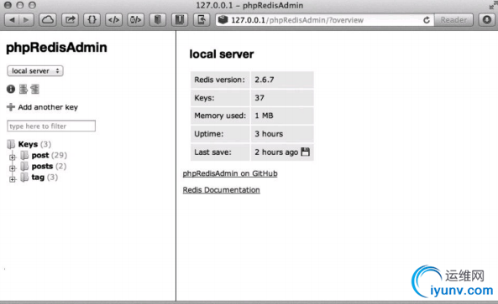498x304 pixels.
Task: Click the share arrow toolbar button
Action: tap(70, 20)
